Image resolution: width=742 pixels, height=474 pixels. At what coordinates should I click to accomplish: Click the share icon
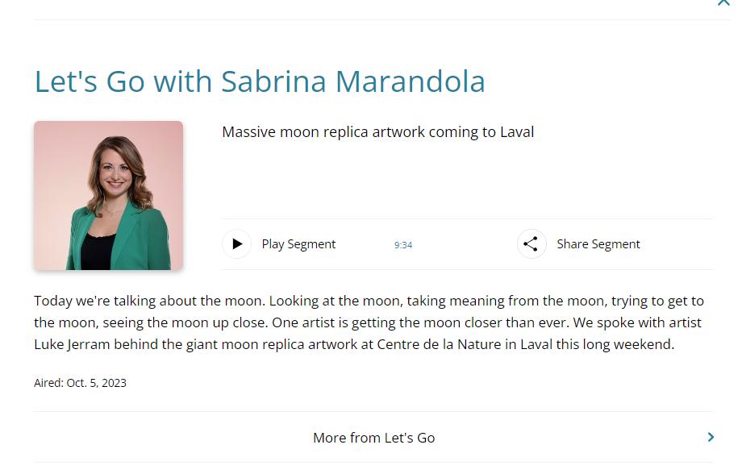coord(531,244)
